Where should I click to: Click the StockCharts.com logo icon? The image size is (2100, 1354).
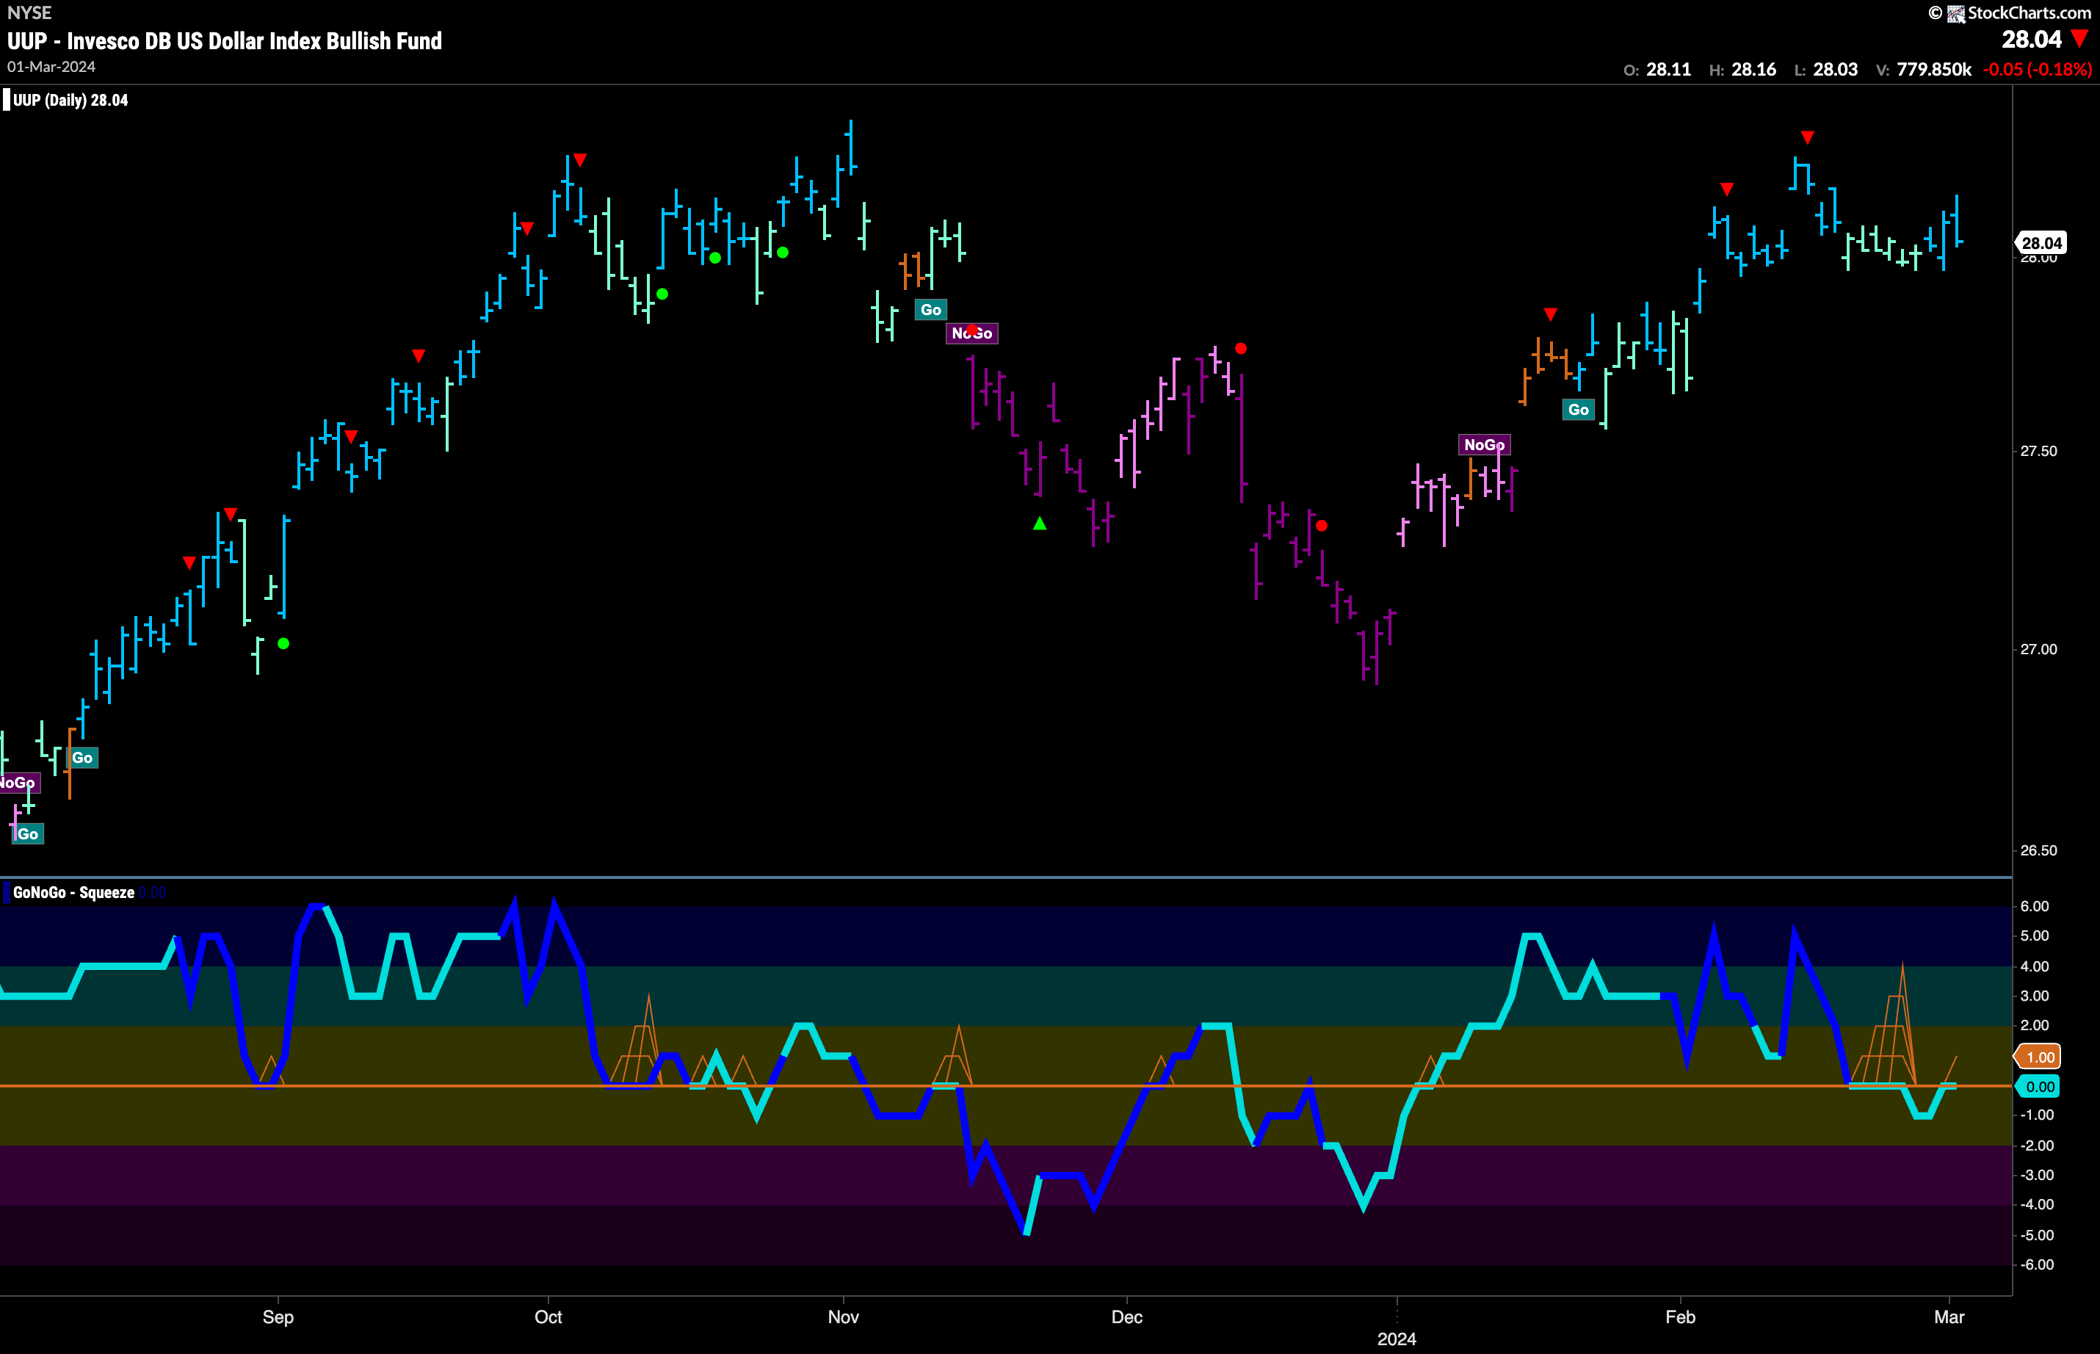tap(1956, 13)
